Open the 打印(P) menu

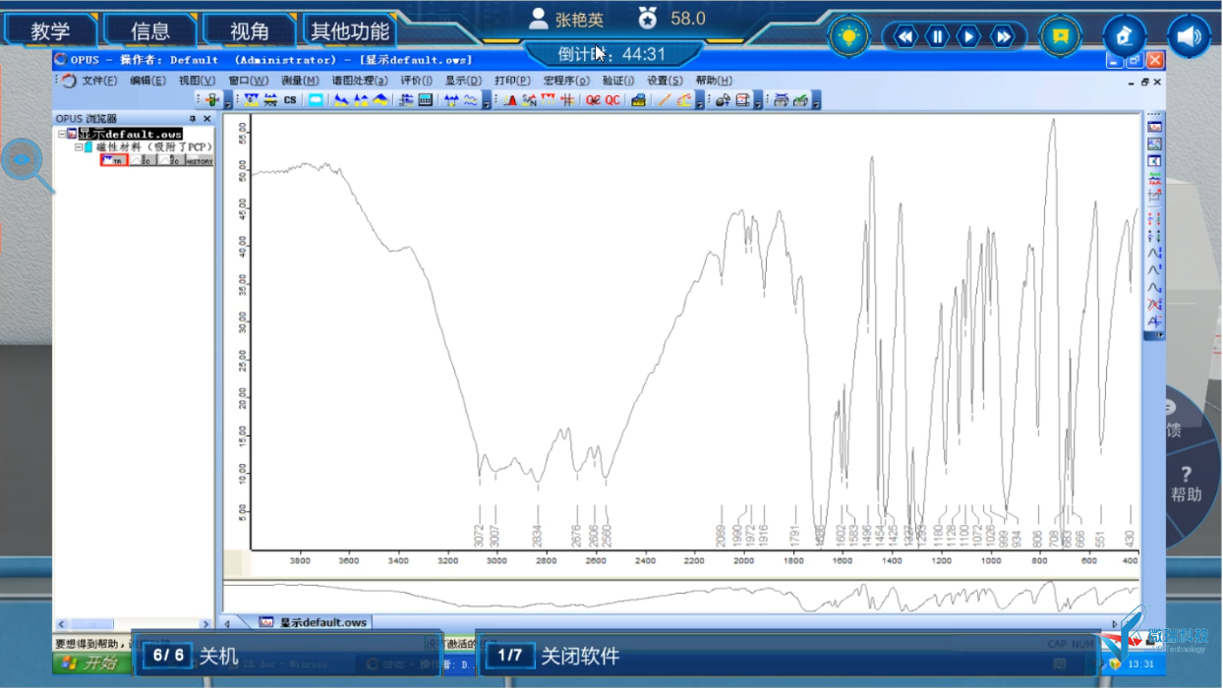pyautogui.click(x=512, y=81)
